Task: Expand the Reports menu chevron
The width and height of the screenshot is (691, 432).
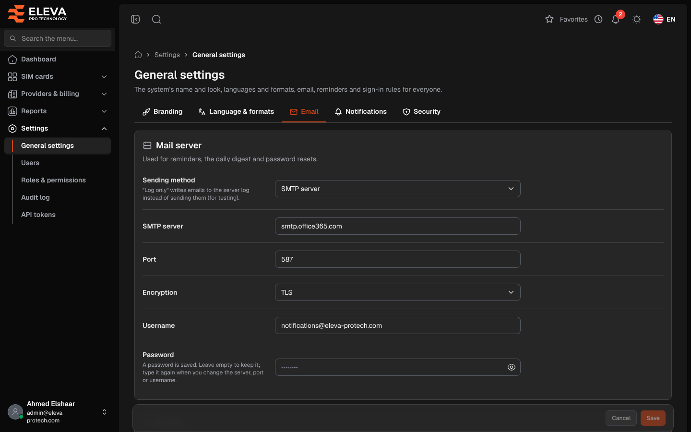Action: pos(104,111)
